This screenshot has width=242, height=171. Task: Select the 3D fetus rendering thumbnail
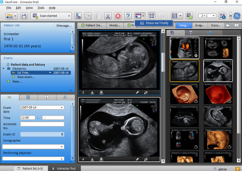pos(185,94)
